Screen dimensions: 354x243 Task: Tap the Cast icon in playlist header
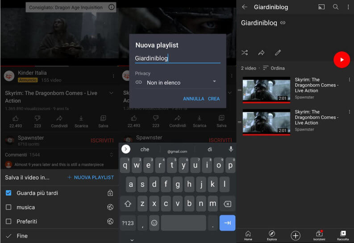pyautogui.click(x=321, y=7)
